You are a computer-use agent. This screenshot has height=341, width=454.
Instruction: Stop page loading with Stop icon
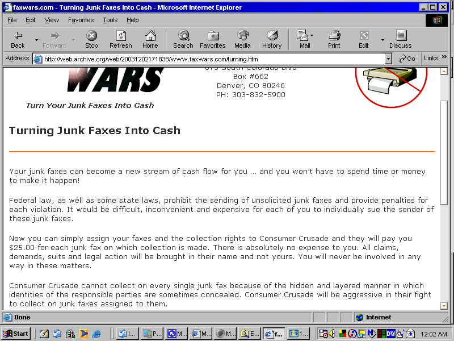pos(91,39)
